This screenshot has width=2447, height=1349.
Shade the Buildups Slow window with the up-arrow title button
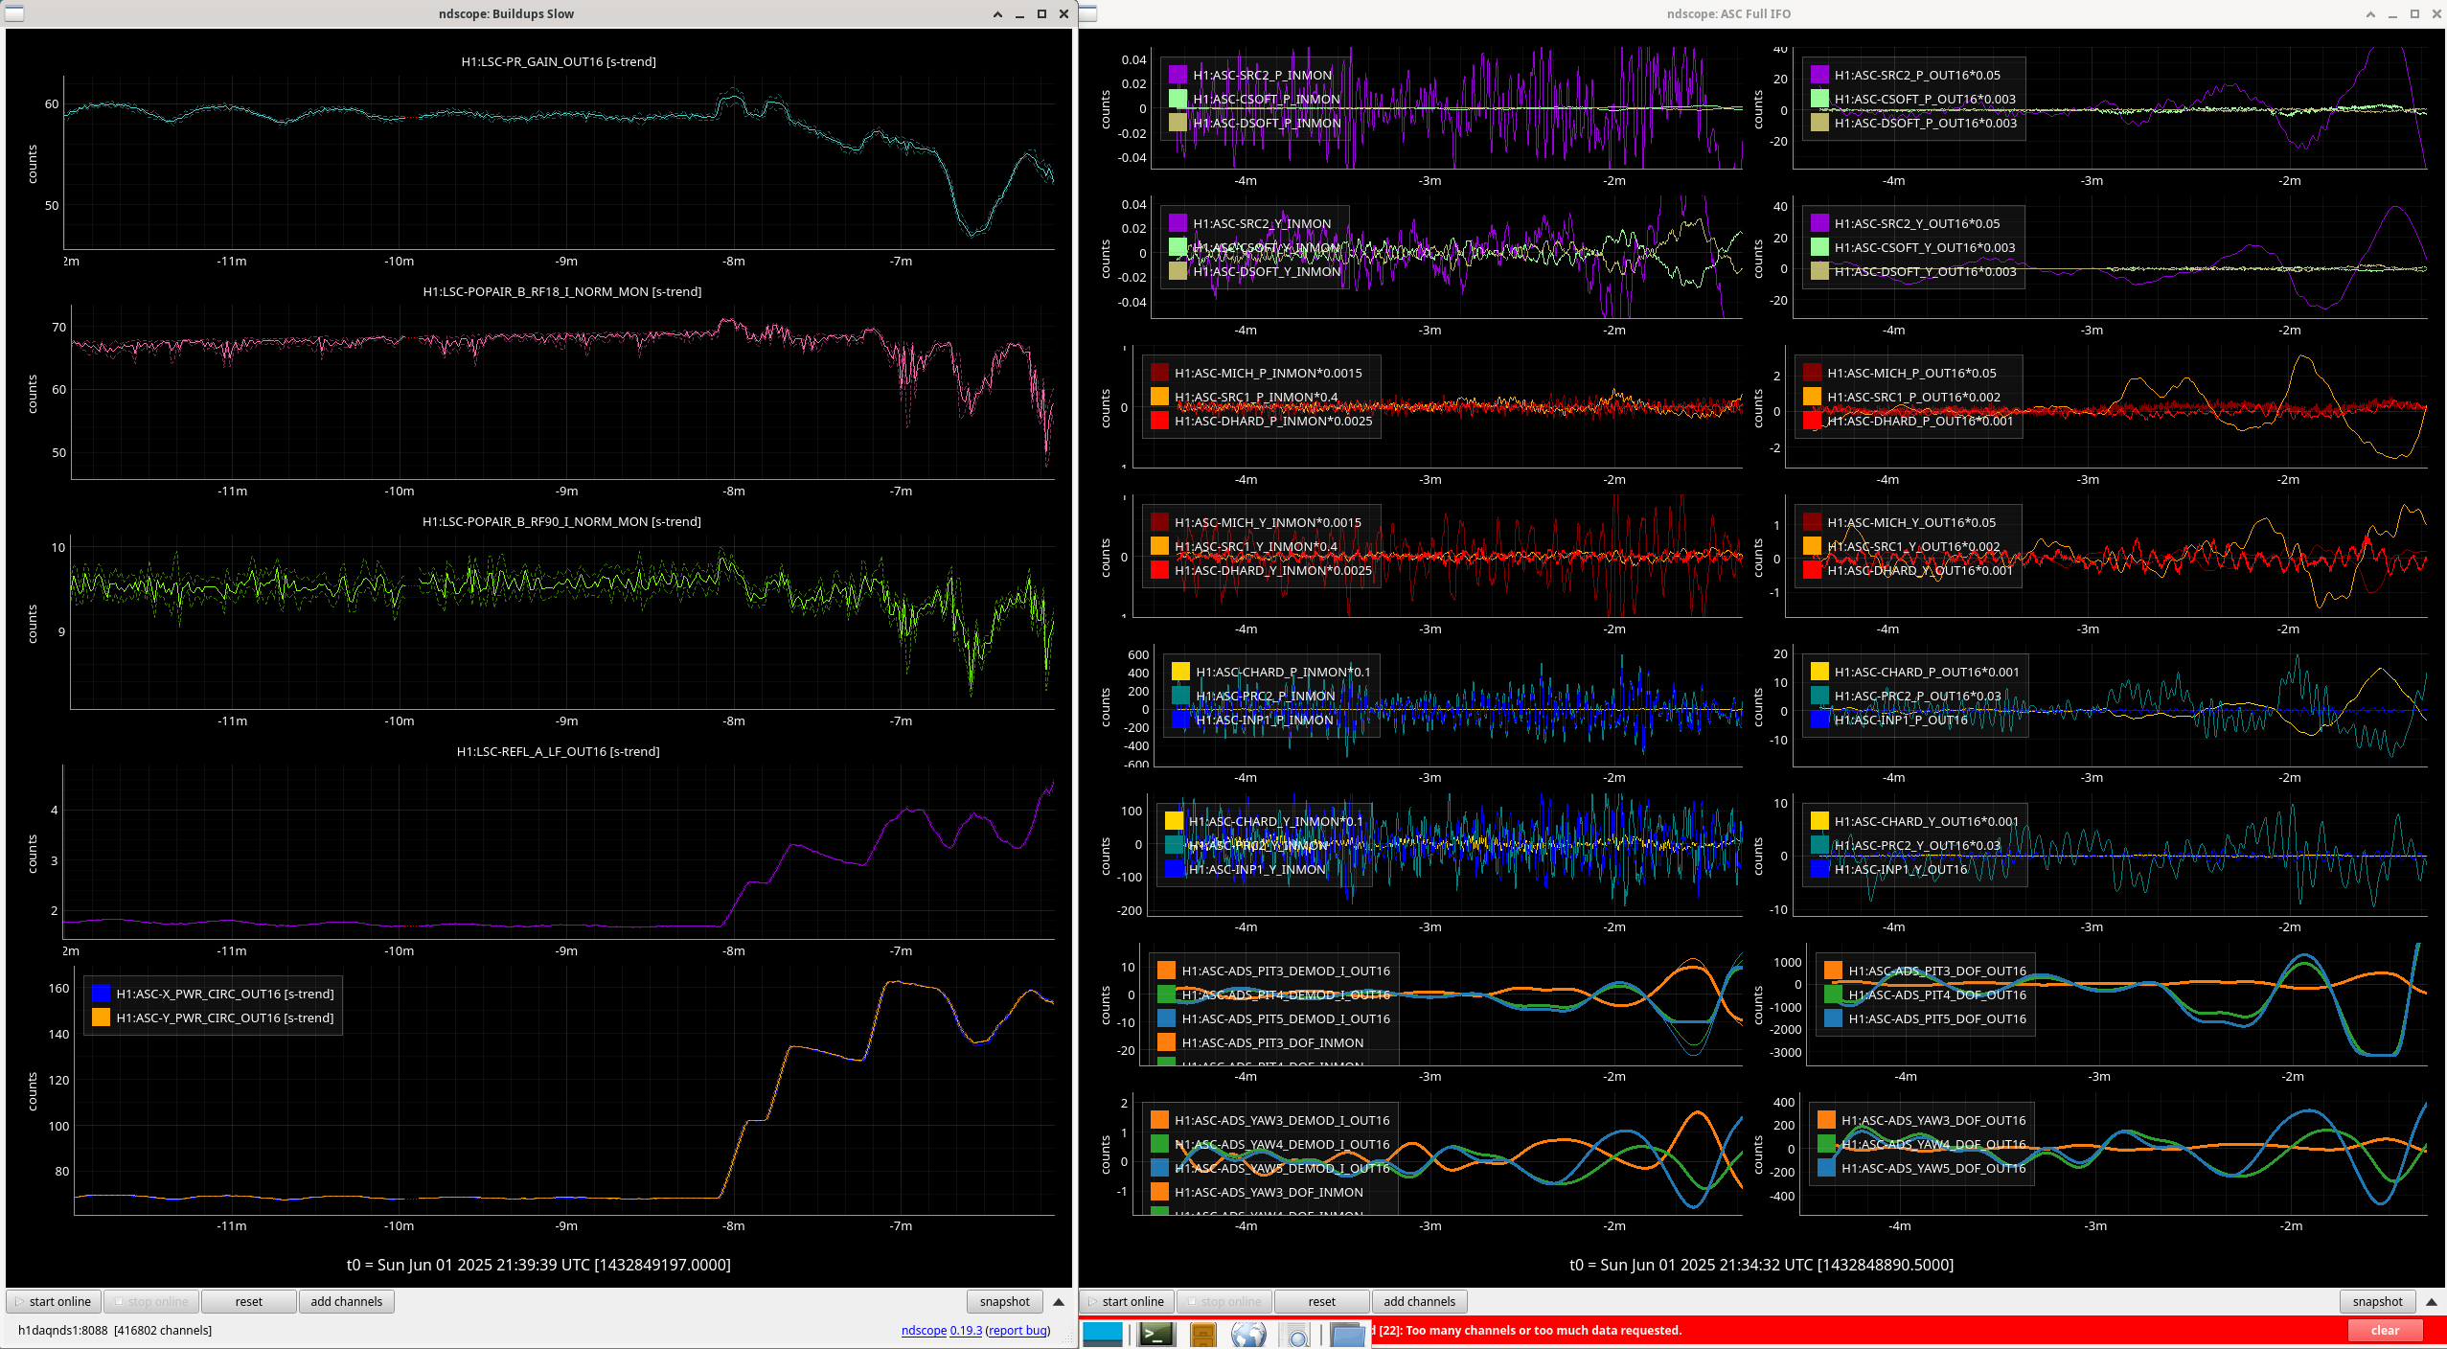(x=997, y=14)
